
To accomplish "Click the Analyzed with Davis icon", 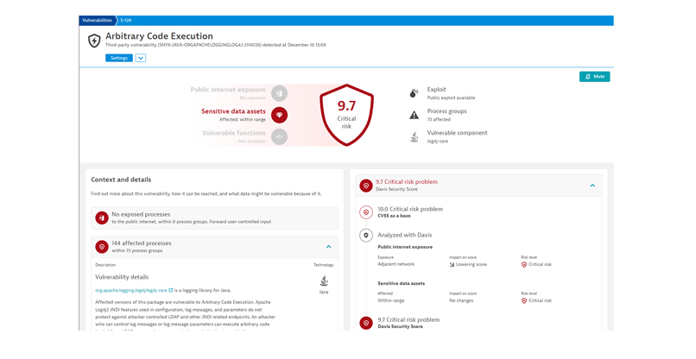I will tap(366, 235).
